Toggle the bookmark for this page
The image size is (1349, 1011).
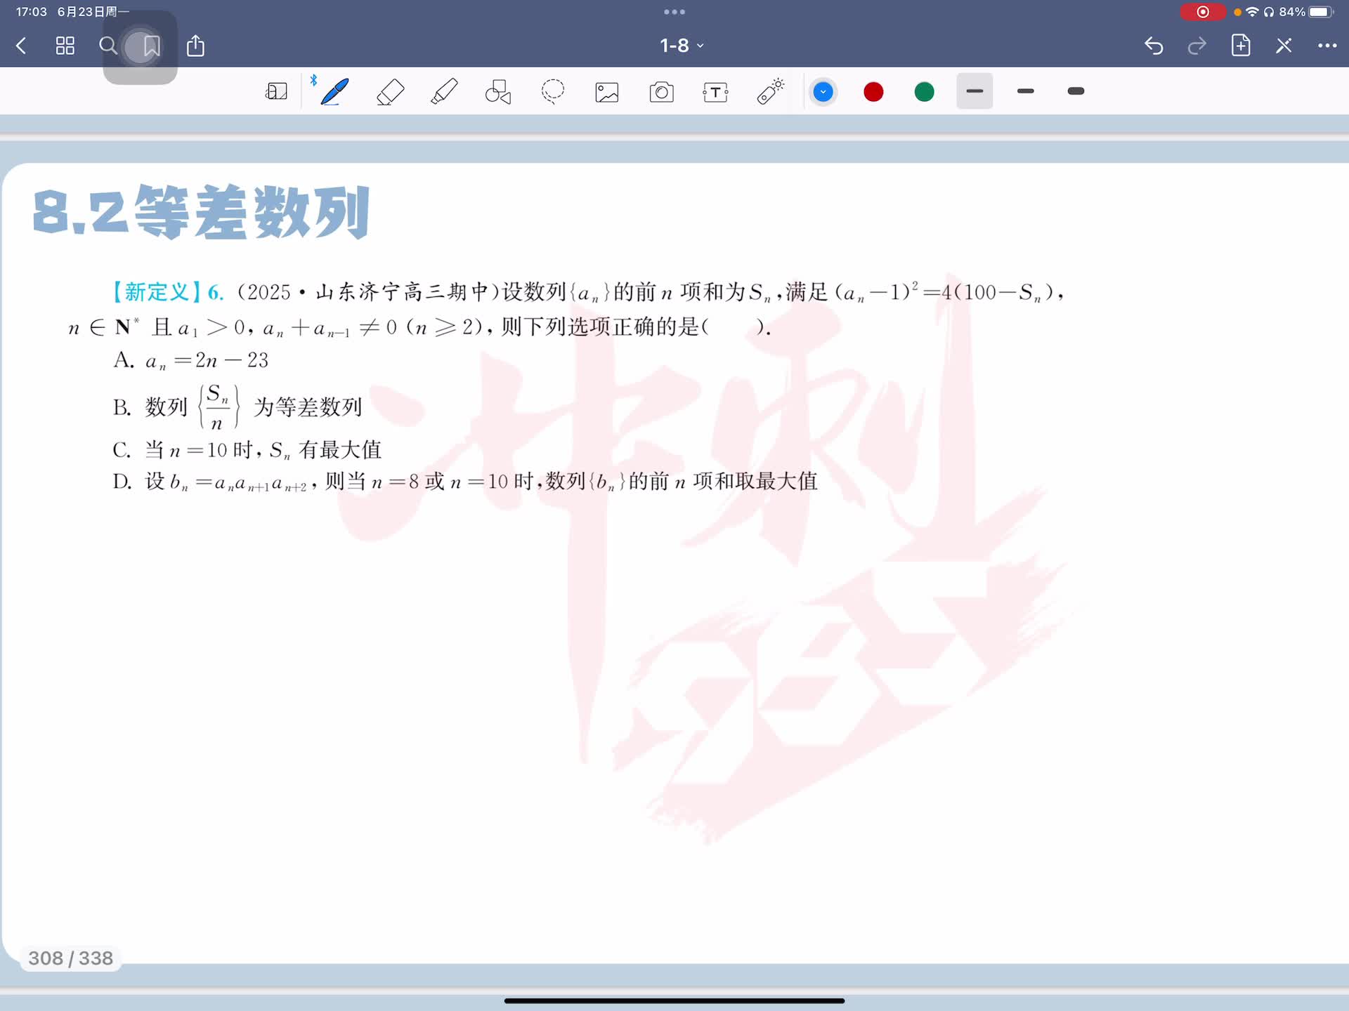[x=151, y=46]
